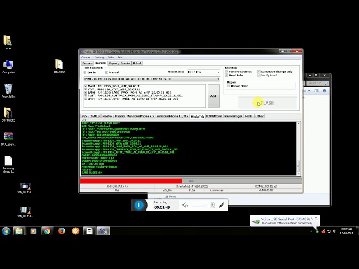
Task: Select the upper VID_2017 video file icon
Action: 25,188
